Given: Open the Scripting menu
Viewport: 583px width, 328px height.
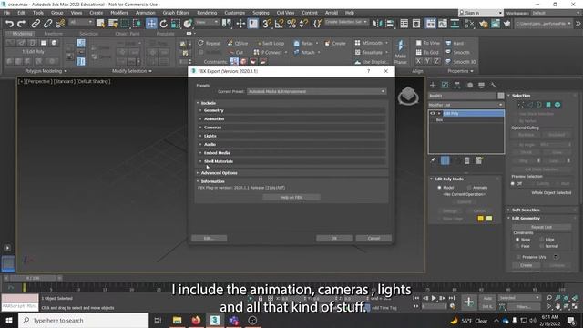Looking at the screenshot, I should 261,13.
